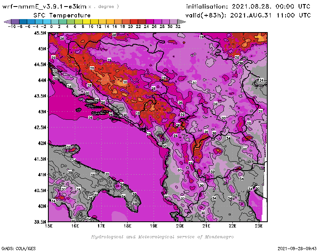The width and height of the screenshot is (325, 251).
Task: Click the lavender below -10 arrow on colorbar
Action: coord(8,22)
